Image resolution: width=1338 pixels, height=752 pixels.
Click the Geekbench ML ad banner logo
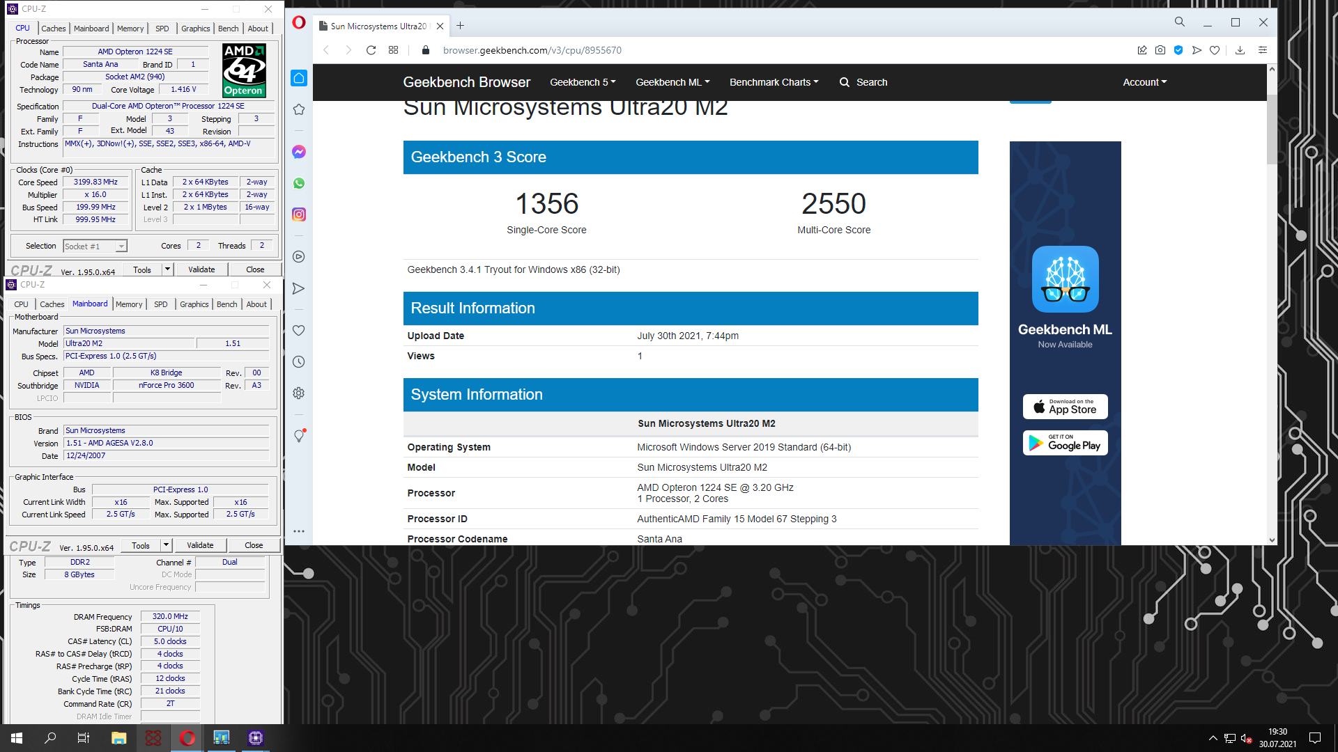pos(1065,279)
